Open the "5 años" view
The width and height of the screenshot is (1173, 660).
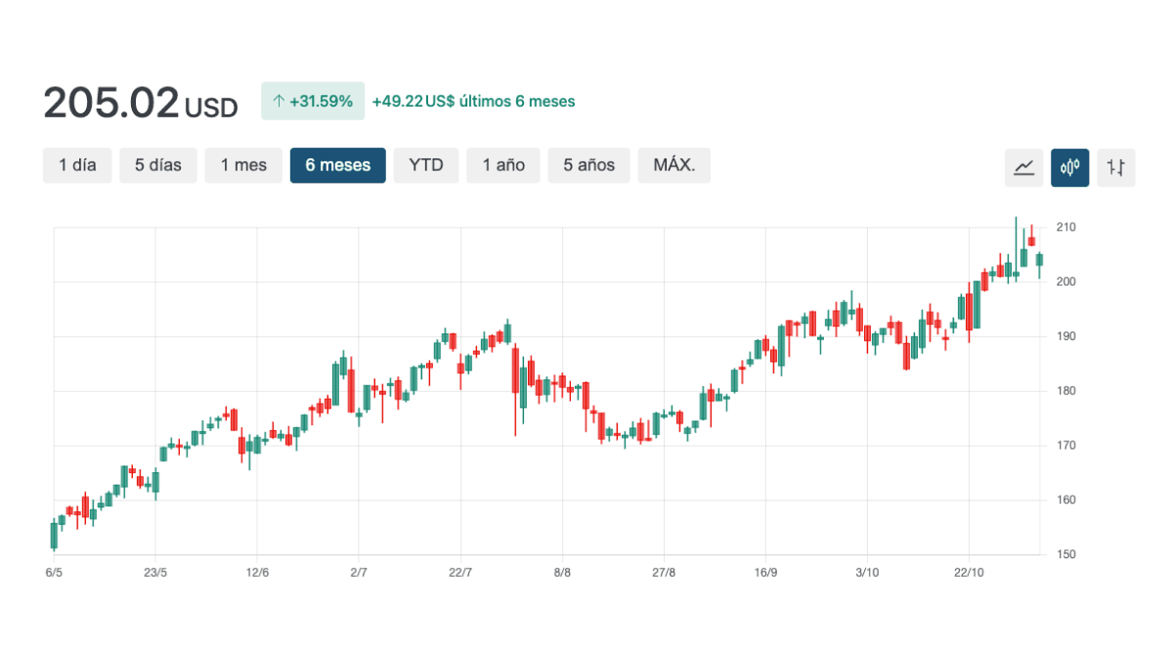point(588,165)
